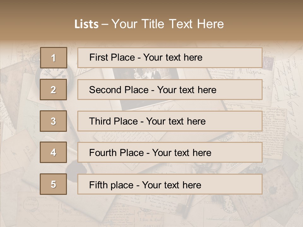Viewport: 303px width, 227px height.
Task: Click the Fourth Place text bar
Action: [x=170, y=153]
